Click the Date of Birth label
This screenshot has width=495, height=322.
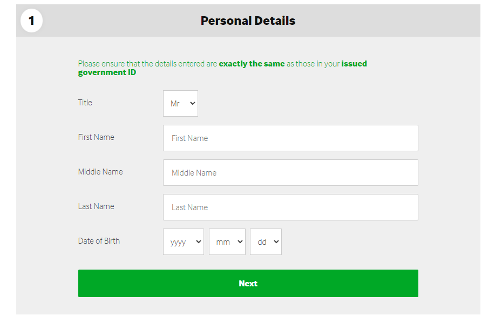(x=99, y=241)
